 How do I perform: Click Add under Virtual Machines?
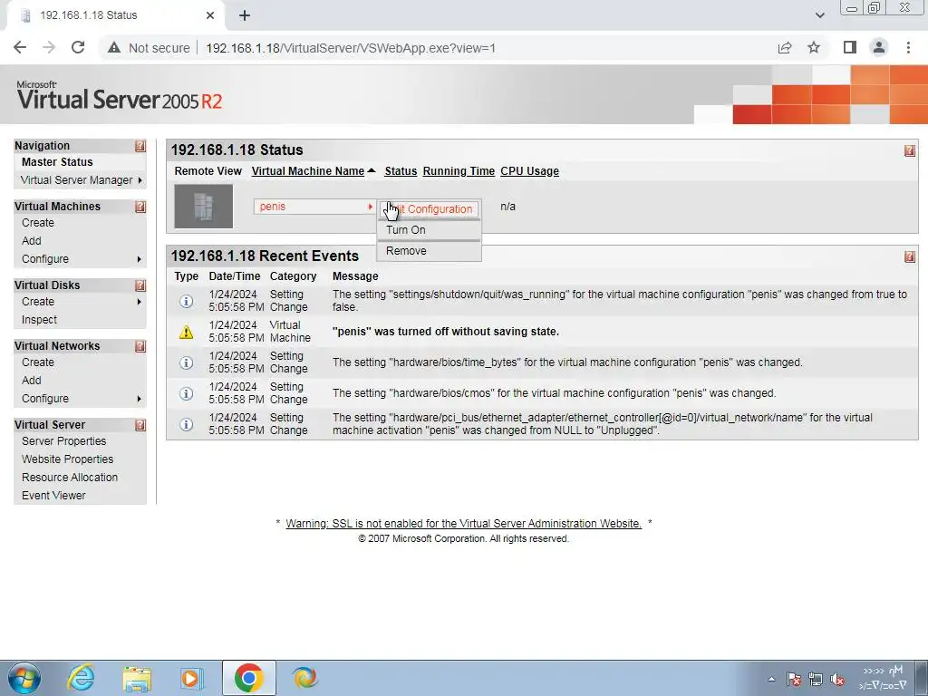[x=32, y=241]
